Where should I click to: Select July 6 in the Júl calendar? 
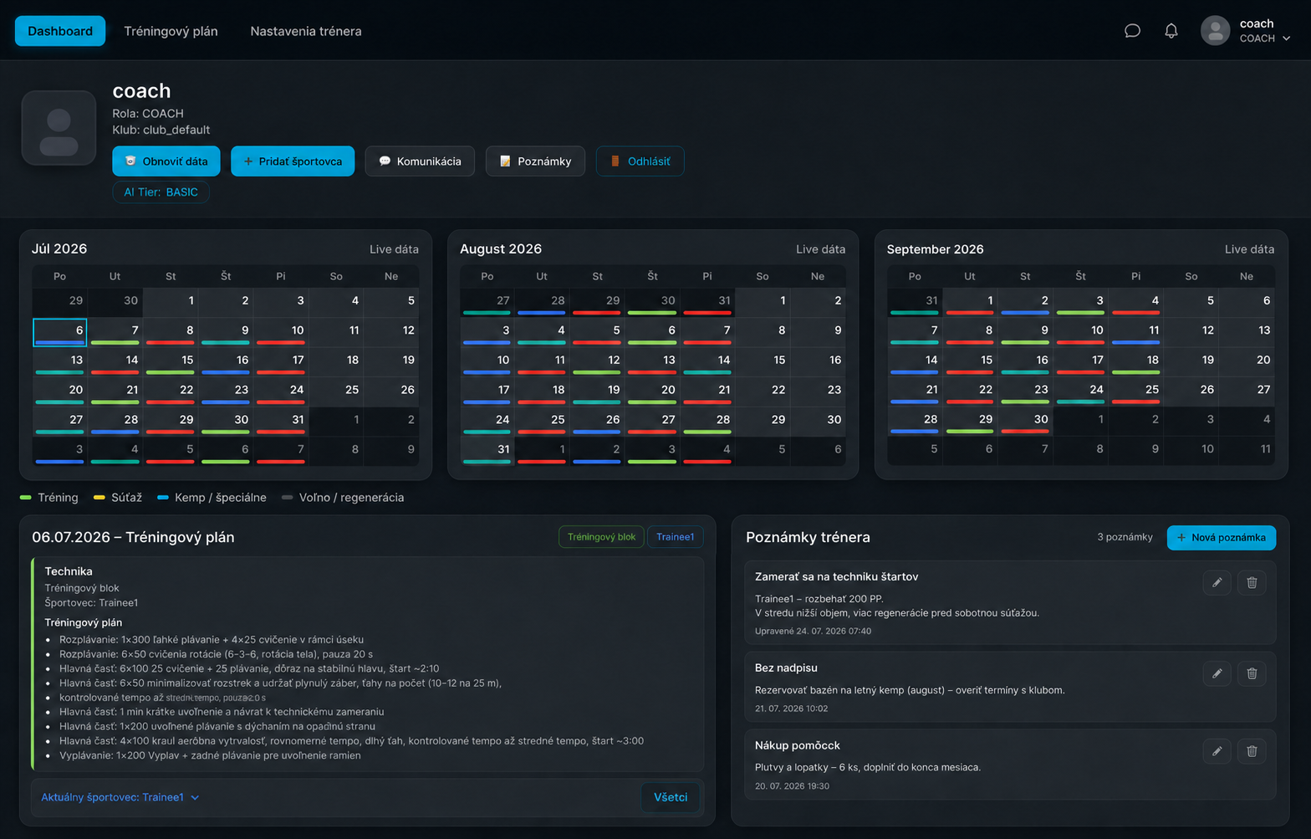point(60,332)
